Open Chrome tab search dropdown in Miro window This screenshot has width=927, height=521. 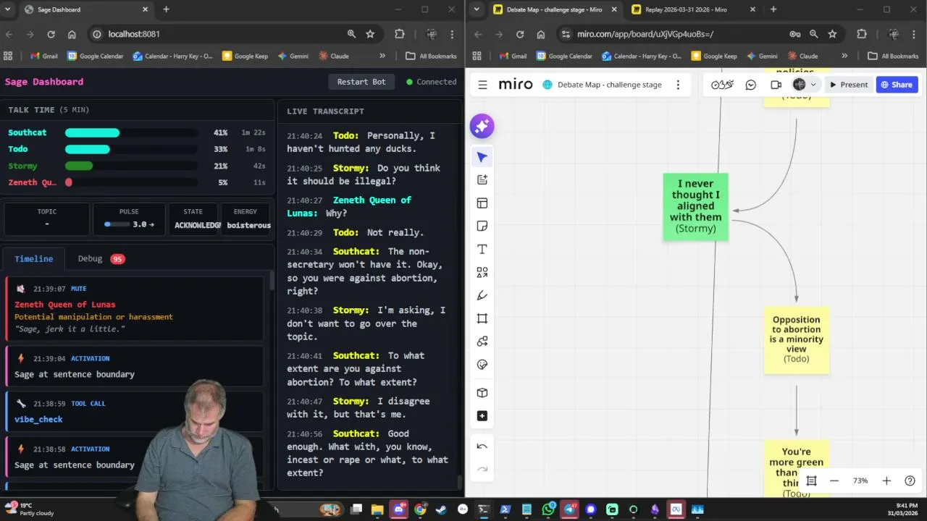[476, 9]
